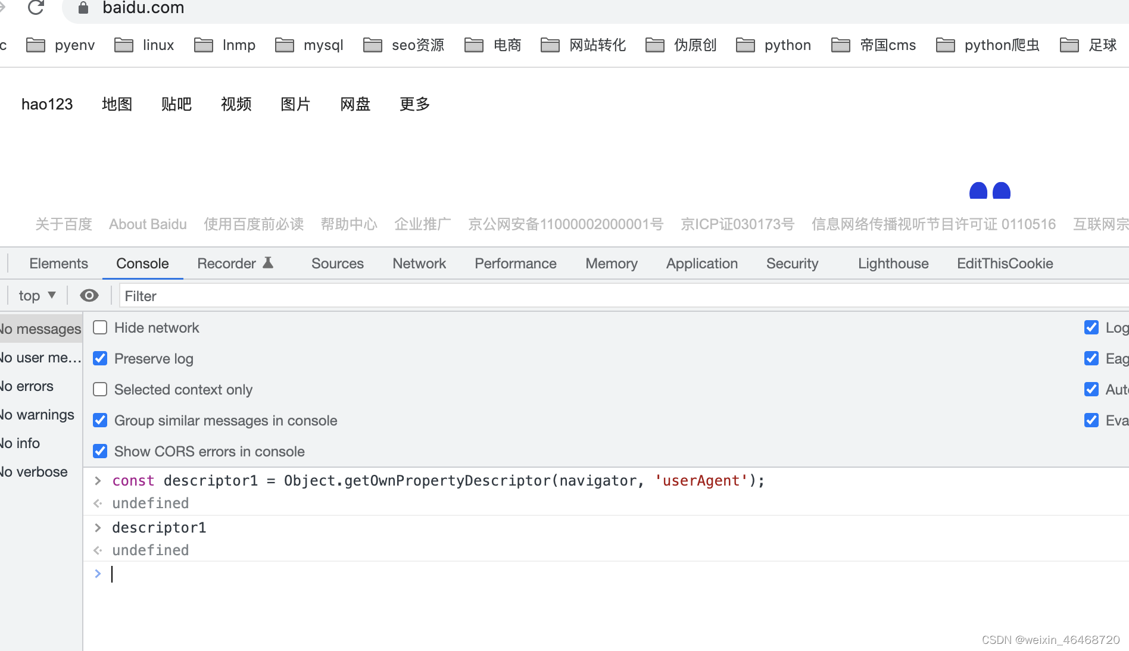Viewport: 1129px width, 651px height.
Task: Open the linux bookmark folder
Action: (x=144, y=45)
